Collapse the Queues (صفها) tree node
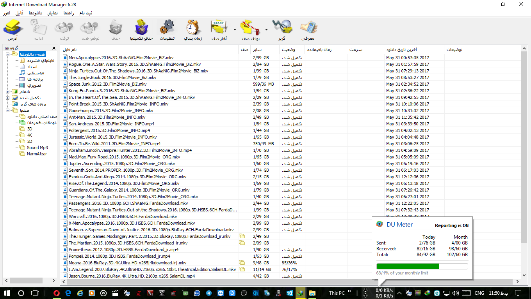The width and height of the screenshot is (531, 299). click(x=8, y=110)
